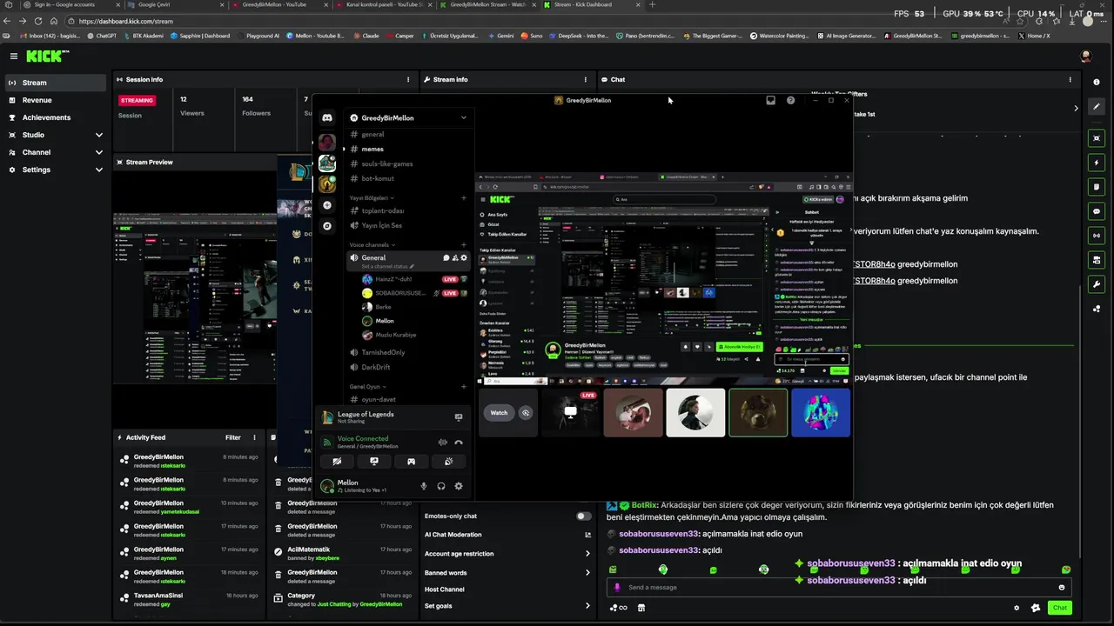Open Revenue page in Kick sidebar

coord(56,100)
